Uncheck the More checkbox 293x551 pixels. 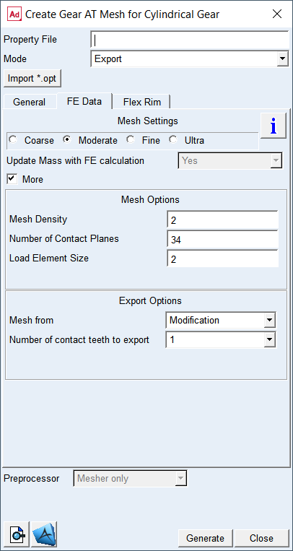pyautogui.click(x=12, y=179)
